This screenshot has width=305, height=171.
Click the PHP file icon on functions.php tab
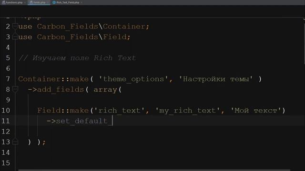click(3, 2)
